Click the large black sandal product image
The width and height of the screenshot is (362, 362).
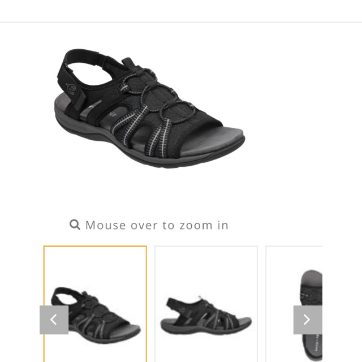click(x=149, y=108)
